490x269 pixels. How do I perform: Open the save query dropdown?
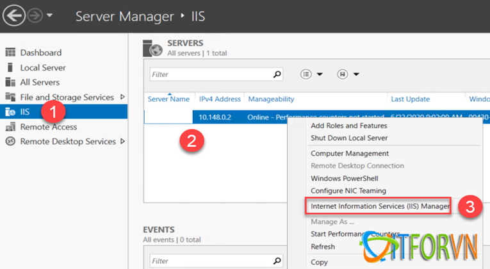[348, 74]
